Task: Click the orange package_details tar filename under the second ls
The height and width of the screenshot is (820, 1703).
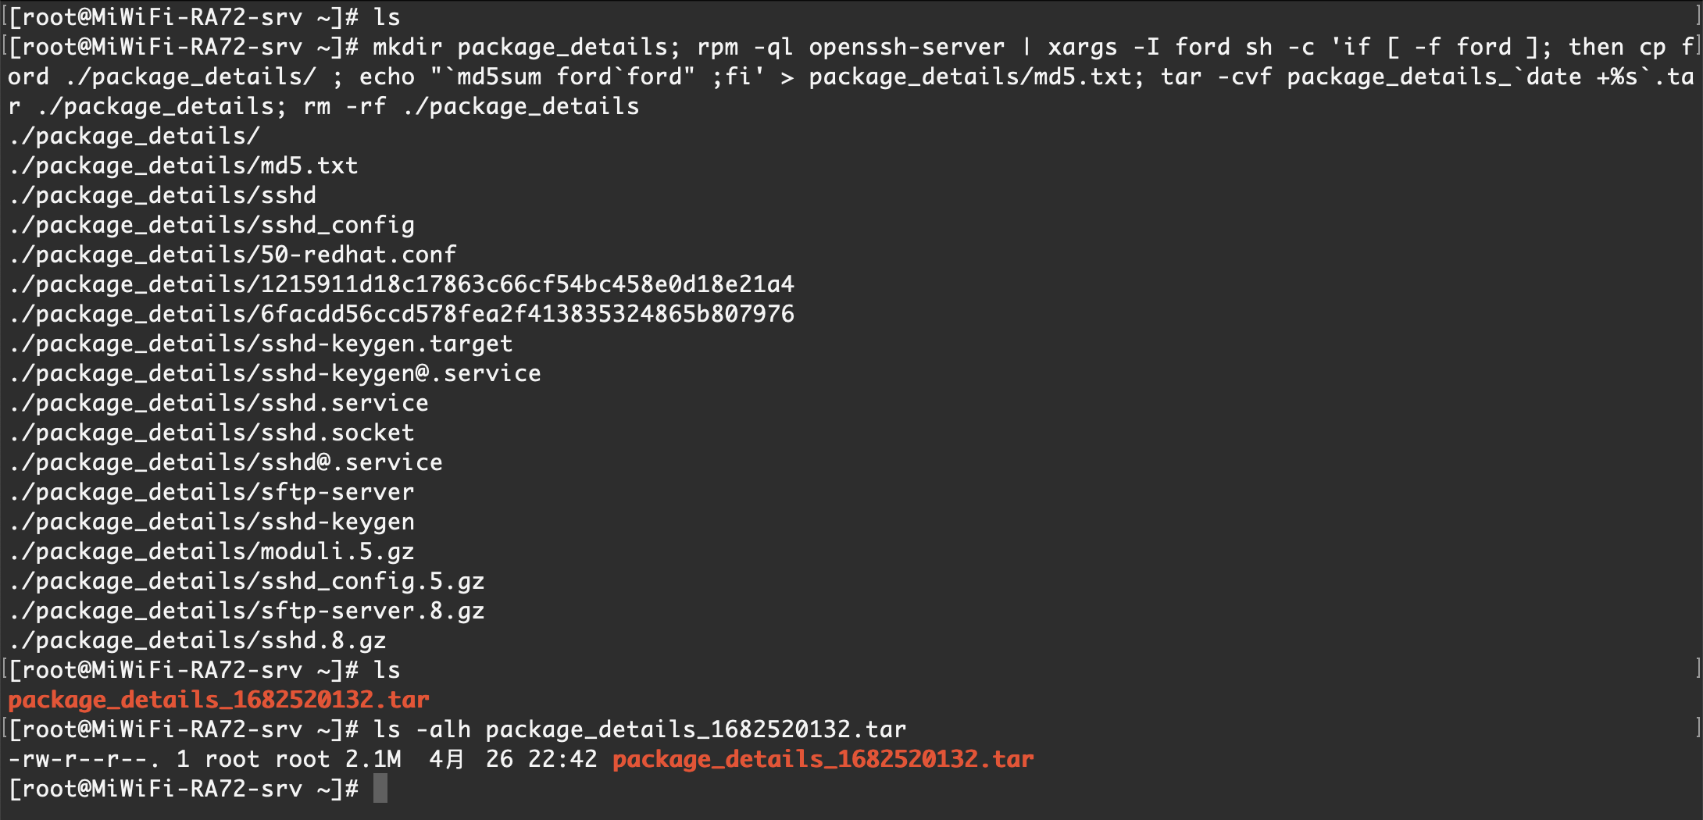Action: (219, 700)
